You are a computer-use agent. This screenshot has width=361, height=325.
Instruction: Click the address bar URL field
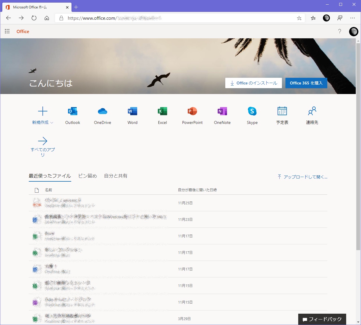point(180,18)
